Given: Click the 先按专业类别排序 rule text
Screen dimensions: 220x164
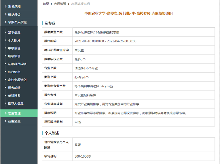Looking at the screenshot, I should point(107,104).
